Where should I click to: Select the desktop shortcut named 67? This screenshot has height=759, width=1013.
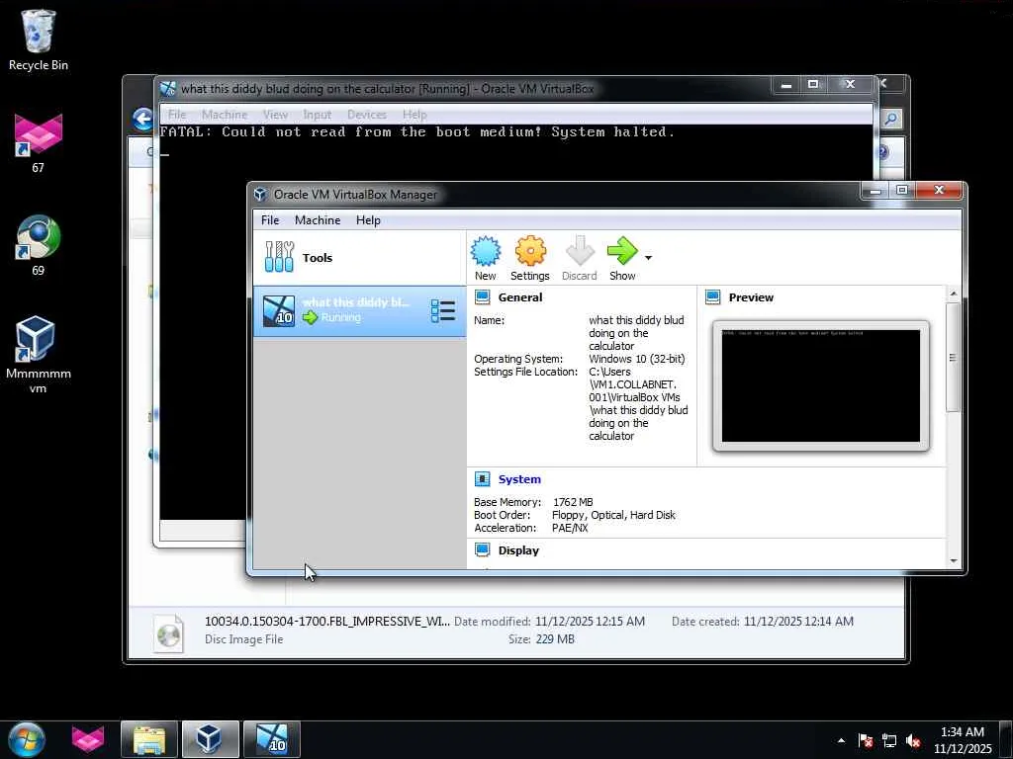click(x=39, y=142)
